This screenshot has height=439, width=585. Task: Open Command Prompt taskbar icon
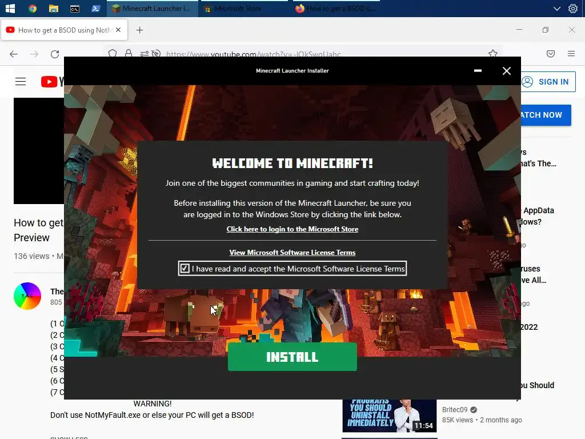pos(75,8)
